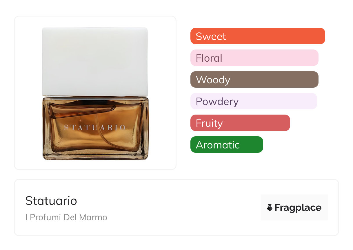Screen dimensions: 353x250
Task: Click the word Sweet in the top bar
Action: [x=211, y=36]
